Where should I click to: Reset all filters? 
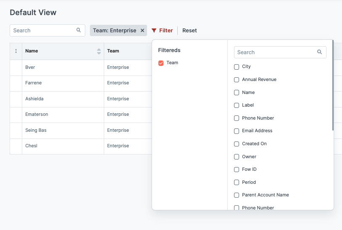click(189, 31)
